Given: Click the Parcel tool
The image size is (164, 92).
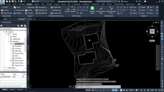Looking at the screenshot, I should tap(17, 7).
